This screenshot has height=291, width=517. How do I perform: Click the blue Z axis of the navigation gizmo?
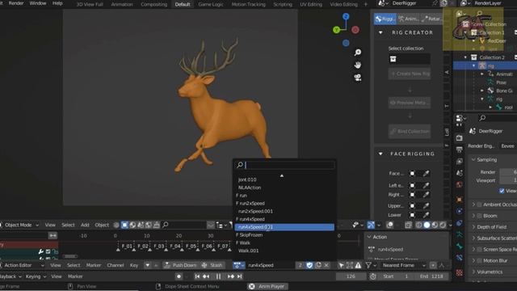(x=346, y=16)
